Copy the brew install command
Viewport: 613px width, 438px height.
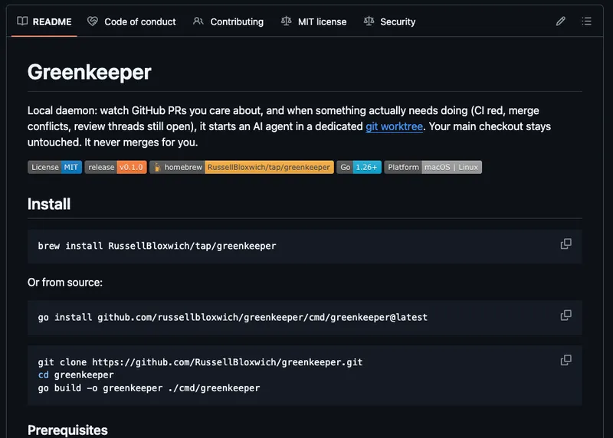click(x=565, y=244)
